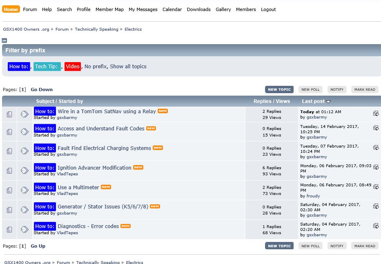Filter topics by Tech Tip: prefix
This screenshot has height=264, width=381.
point(47,66)
